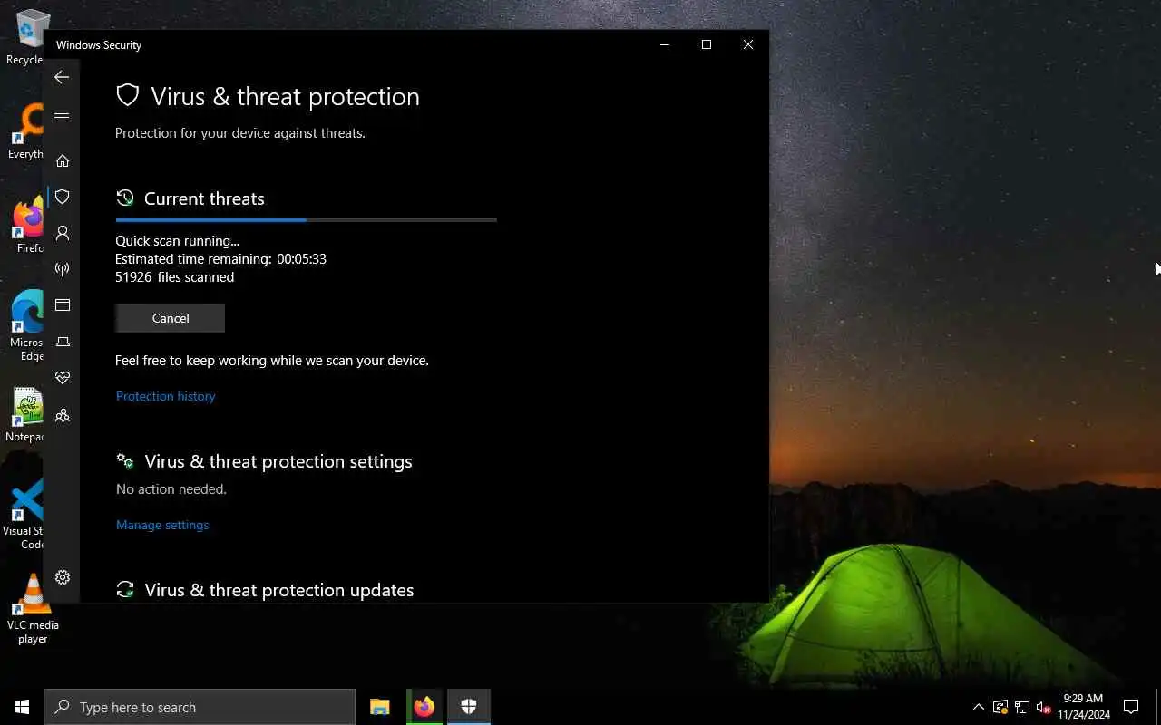Open Account protection person icon
This screenshot has height=725, width=1161.
pos(63,233)
